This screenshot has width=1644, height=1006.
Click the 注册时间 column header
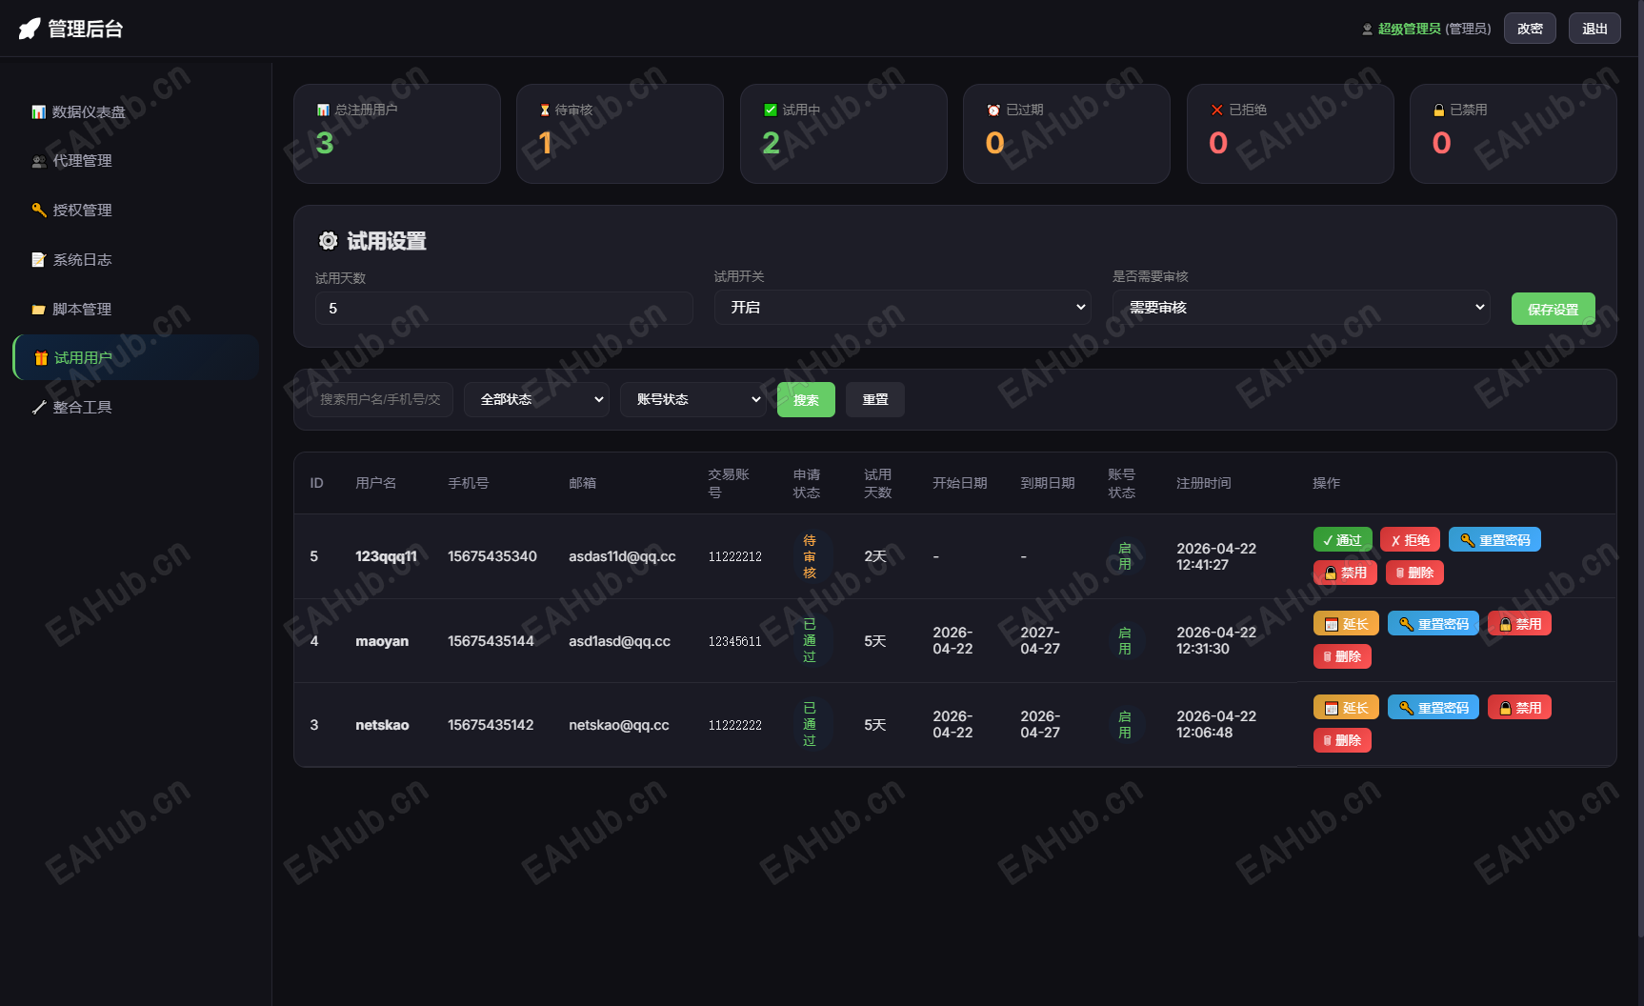(x=1204, y=483)
